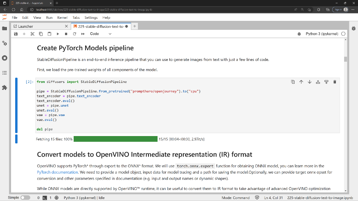Toggle the Simple interface switch

tap(25, 198)
